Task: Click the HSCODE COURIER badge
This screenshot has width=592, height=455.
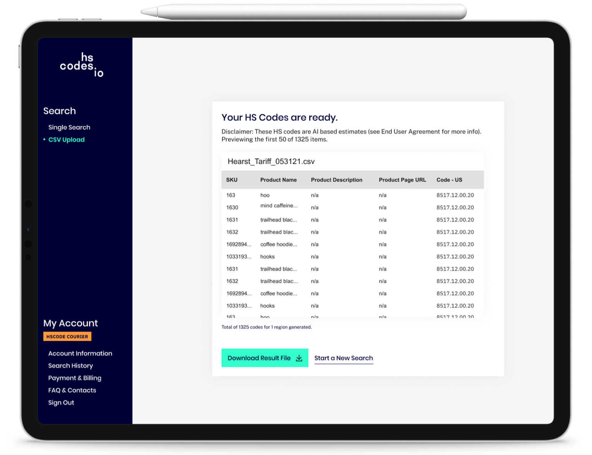Action: (x=67, y=337)
